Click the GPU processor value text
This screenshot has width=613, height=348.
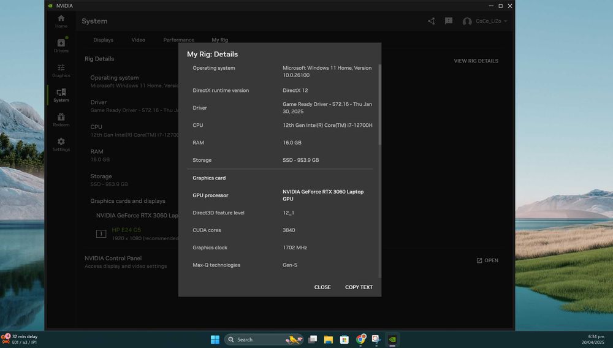(x=323, y=195)
